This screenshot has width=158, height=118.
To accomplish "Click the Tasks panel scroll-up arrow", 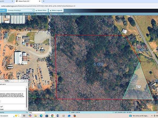I will (27, 87).
